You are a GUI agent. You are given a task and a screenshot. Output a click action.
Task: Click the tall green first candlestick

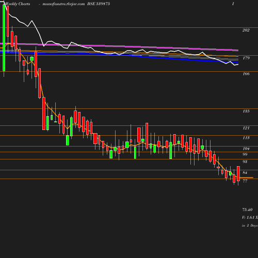tap(4, 38)
